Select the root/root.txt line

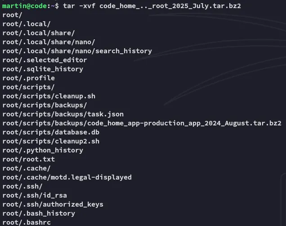click(28, 159)
